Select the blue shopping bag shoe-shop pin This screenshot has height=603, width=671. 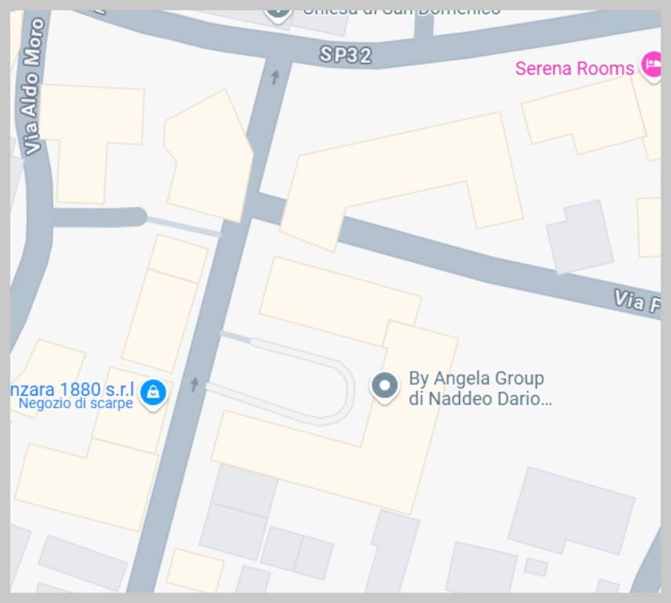click(x=153, y=394)
